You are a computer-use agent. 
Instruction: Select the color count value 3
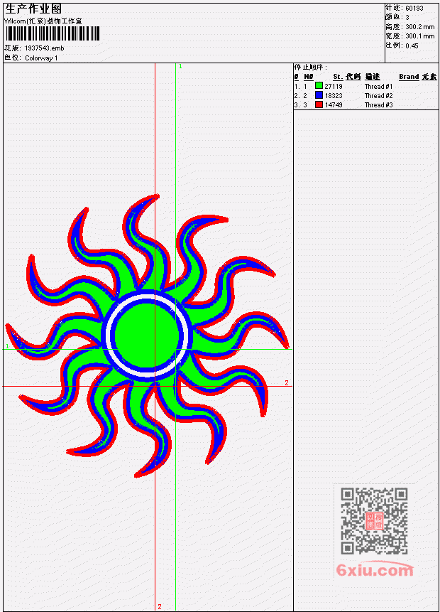[x=407, y=18]
